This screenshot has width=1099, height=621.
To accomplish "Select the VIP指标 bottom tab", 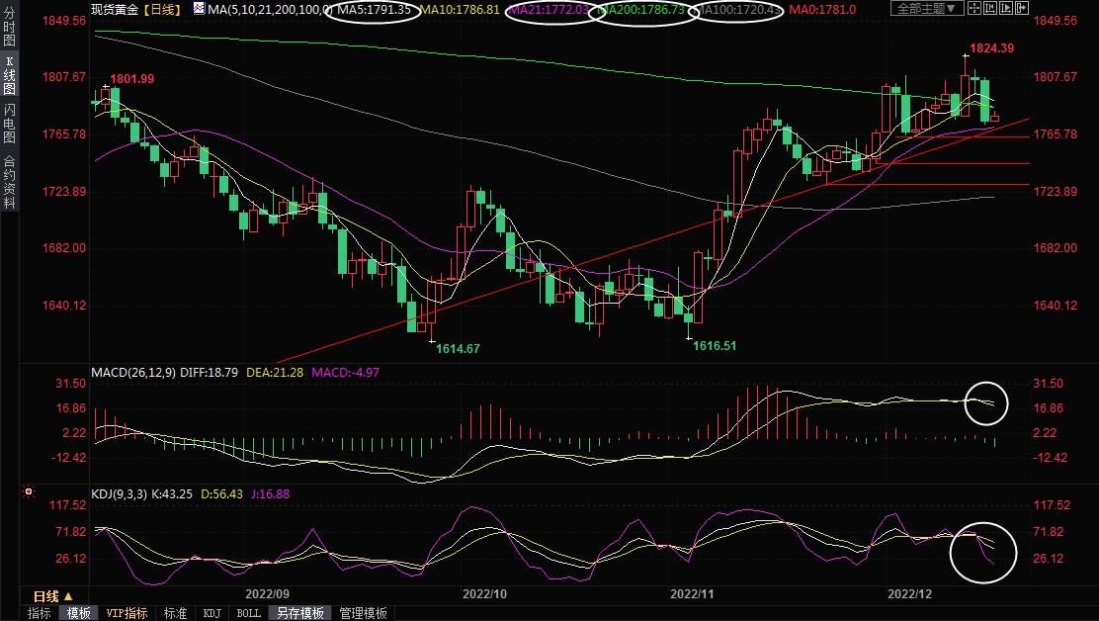I will [127, 613].
